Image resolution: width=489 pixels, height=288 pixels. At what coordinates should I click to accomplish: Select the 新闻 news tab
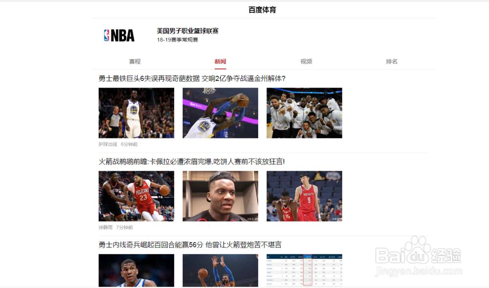click(220, 62)
